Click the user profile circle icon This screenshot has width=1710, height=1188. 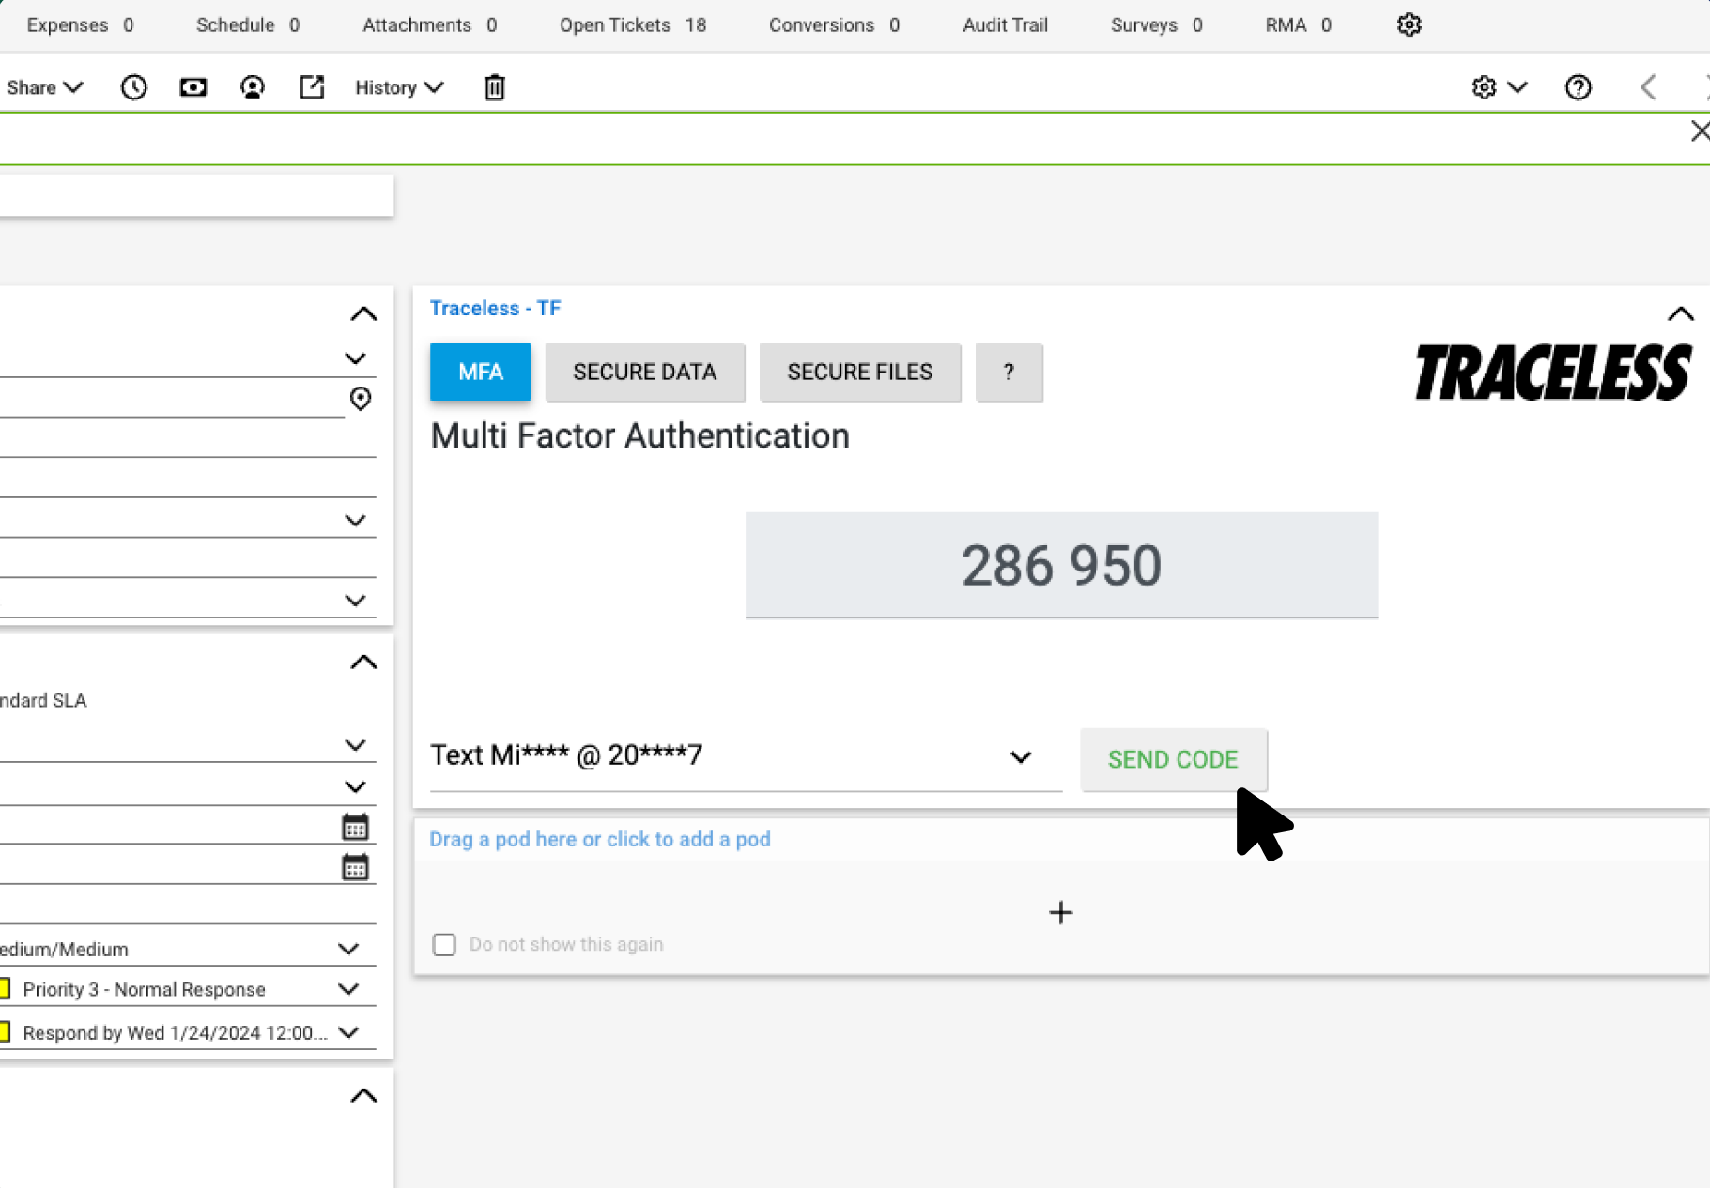click(x=252, y=87)
